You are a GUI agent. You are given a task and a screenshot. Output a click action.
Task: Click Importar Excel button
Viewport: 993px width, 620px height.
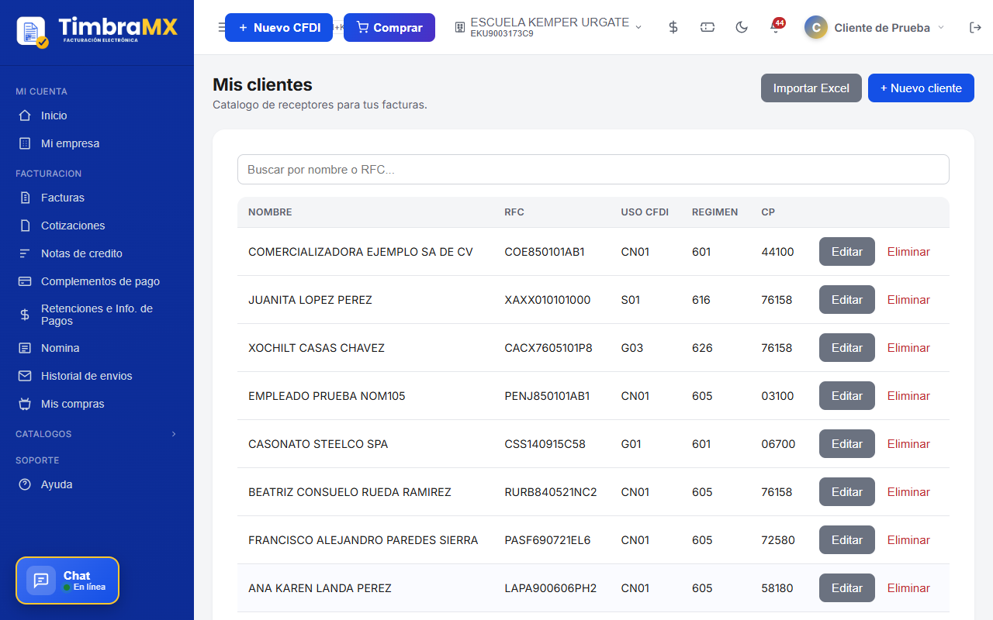click(x=811, y=88)
